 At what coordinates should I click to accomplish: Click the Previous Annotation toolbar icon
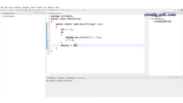click(66, 10)
